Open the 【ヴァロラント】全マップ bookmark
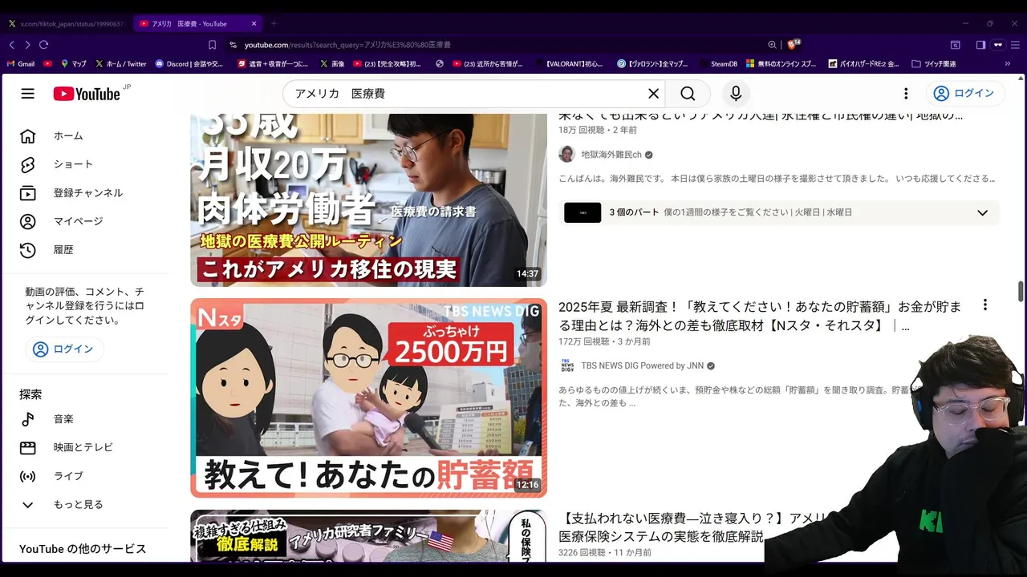 652,64
